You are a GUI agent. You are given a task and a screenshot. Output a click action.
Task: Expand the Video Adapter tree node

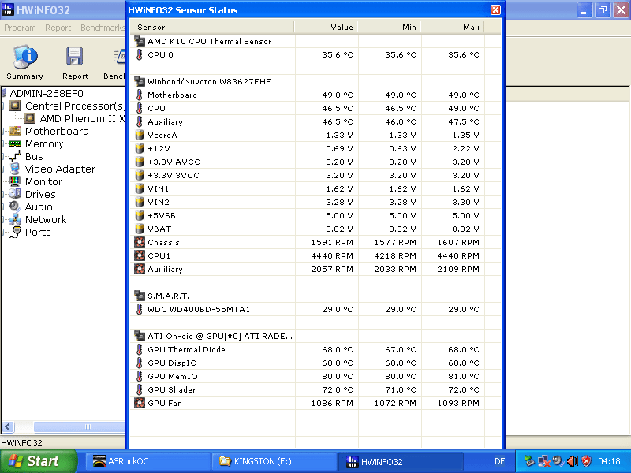pos(3,169)
